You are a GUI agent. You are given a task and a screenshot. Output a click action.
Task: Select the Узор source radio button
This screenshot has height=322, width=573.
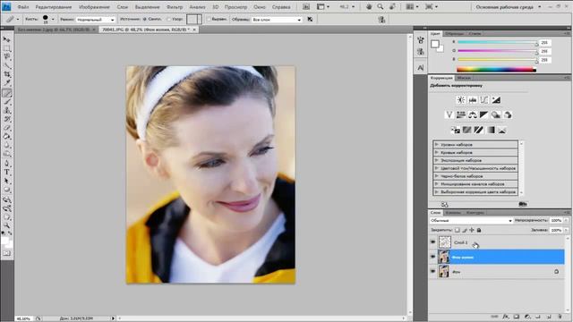[168, 20]
